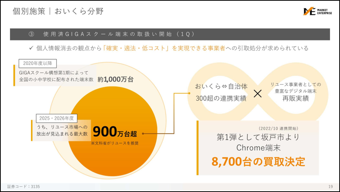Click the checkmark before '個人情報消去の観点から'

(x=31, y=48)
